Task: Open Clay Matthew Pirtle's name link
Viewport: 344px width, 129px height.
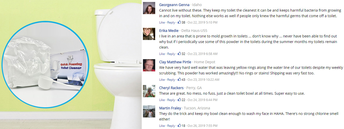Action: [x=175, y=62]
